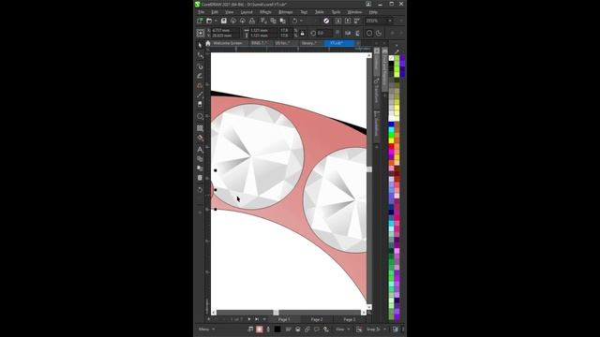Go to next page arrow
The height and width of the screenshot is (337, 600).
click(x=249, y=319)
